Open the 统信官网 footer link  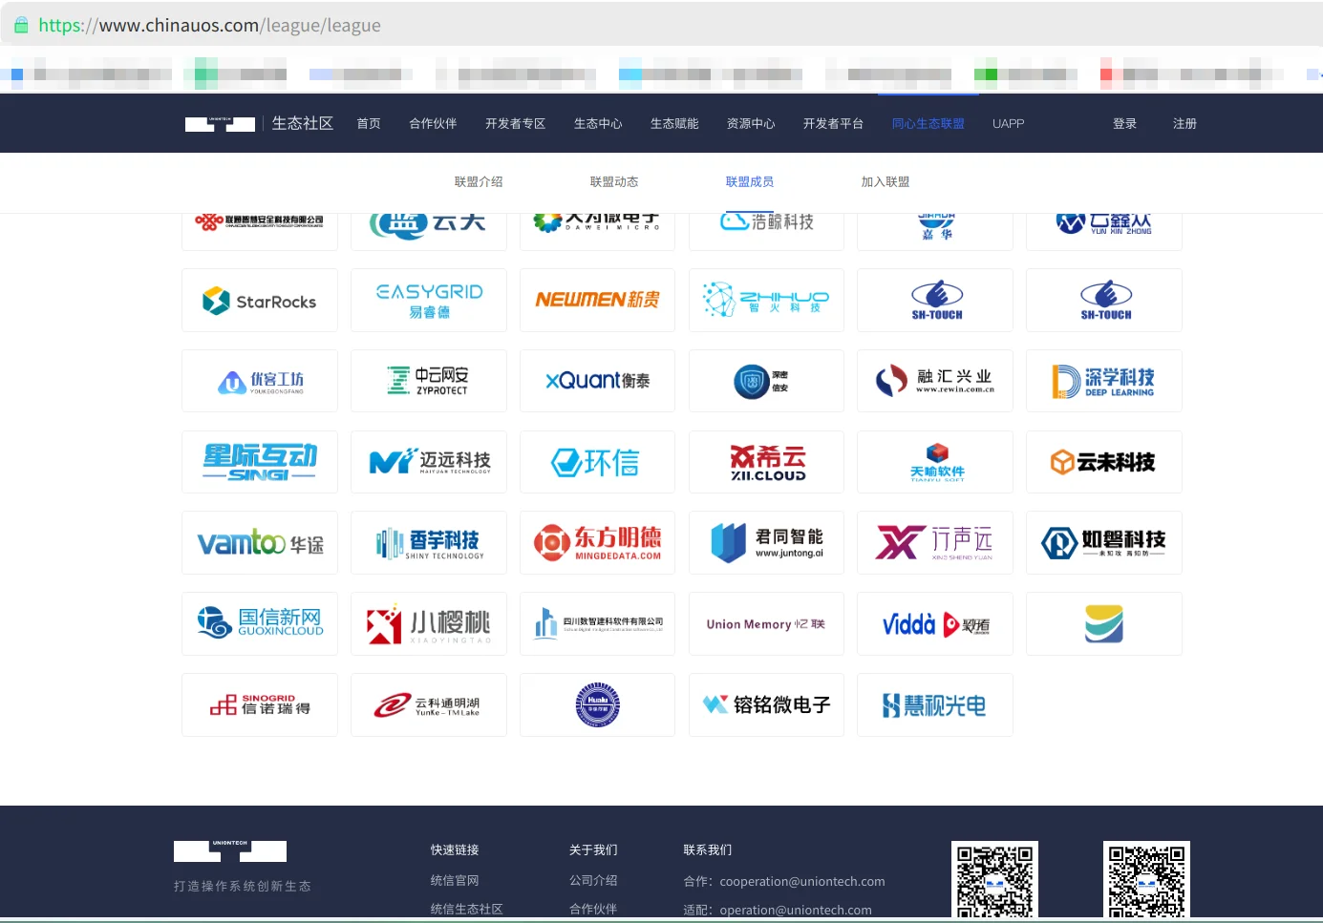click(455, 880)
